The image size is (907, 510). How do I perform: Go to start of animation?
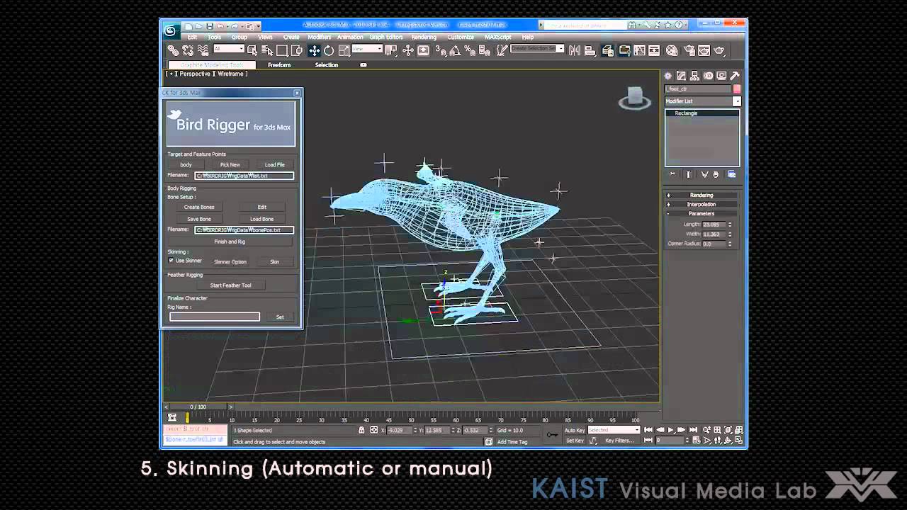648,430
